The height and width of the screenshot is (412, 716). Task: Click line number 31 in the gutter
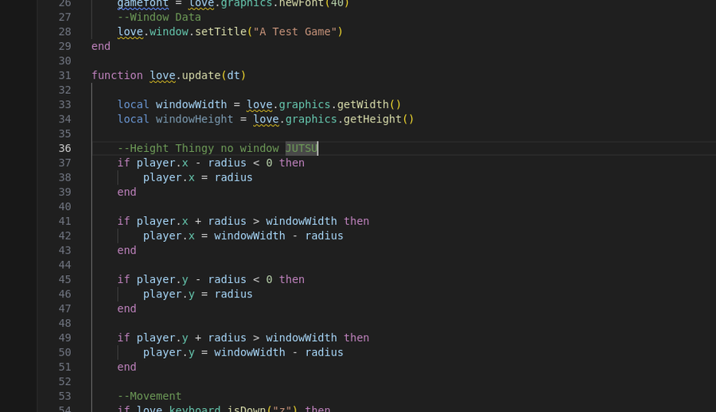[65, 76]
